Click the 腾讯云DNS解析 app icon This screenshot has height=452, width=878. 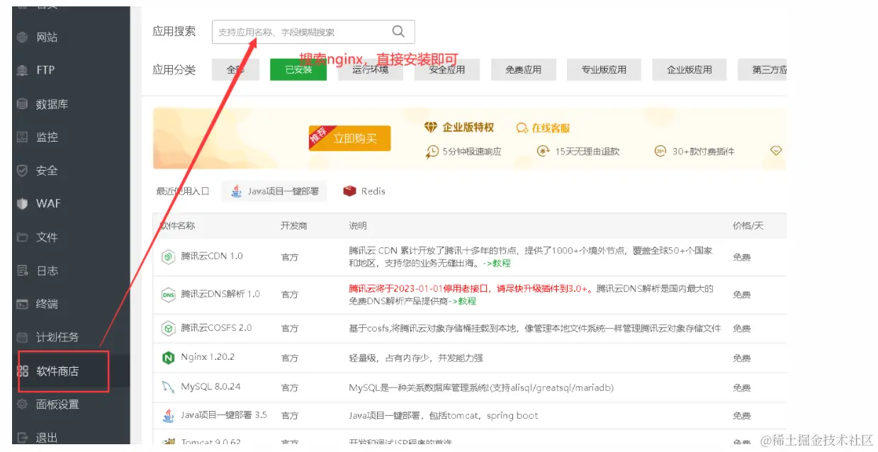168,295
